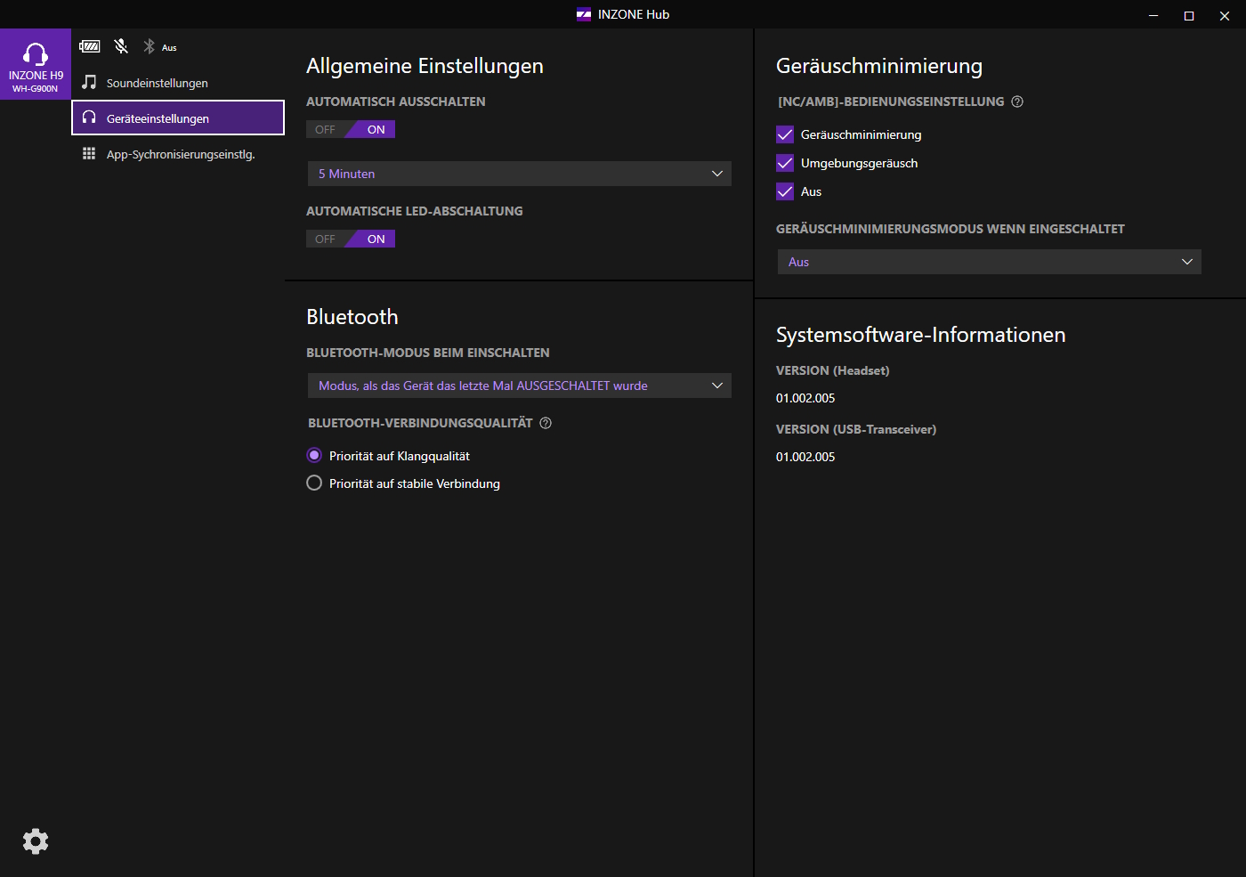The width and height of the screenshot is (1246, 877).
Task: Click GERÄUSCHMINIMIERUNGSMODUS WENN EINGESCHALTET label
Action: tap(951, 229)
